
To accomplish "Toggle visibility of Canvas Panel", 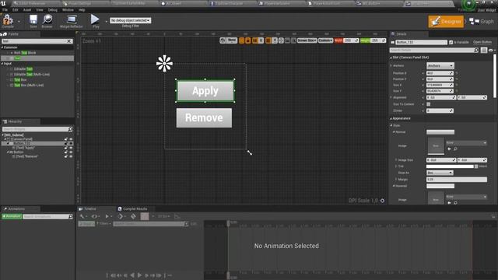I will [x=71, y=139].
